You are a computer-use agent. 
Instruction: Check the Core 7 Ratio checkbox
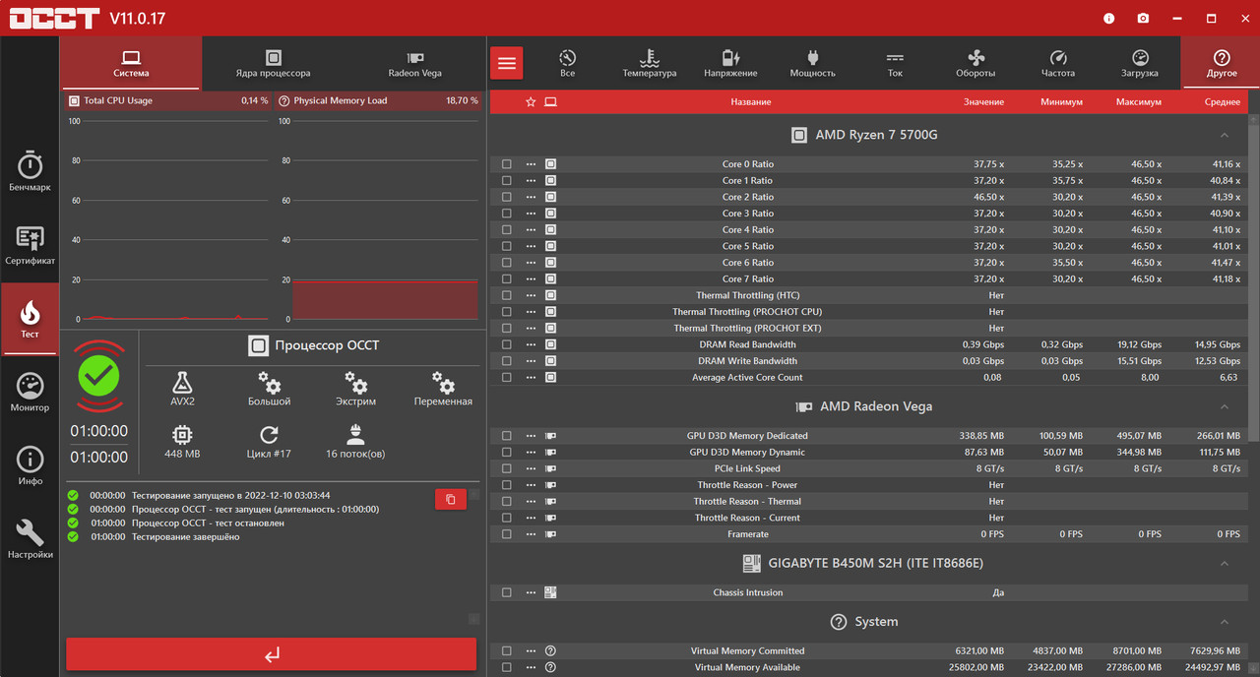click(x=507, y=278)
